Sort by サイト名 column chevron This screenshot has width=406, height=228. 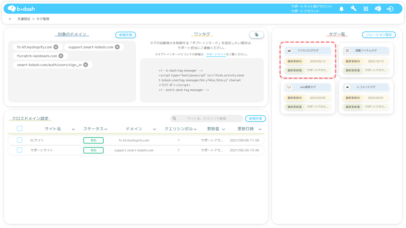(x=73, y=129)
